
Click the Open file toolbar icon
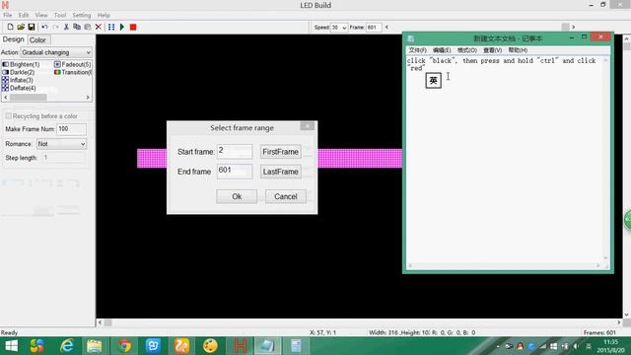pyautogui.click(x=21, y=27)
